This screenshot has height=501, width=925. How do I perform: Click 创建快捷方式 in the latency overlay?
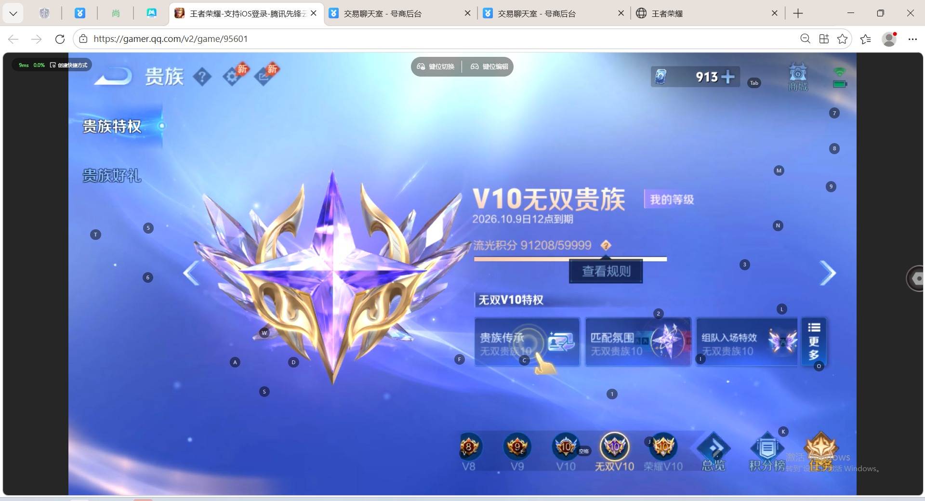[69, 65]
